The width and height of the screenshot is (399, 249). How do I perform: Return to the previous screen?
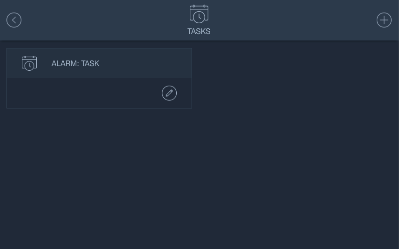[x=14, y=20]
